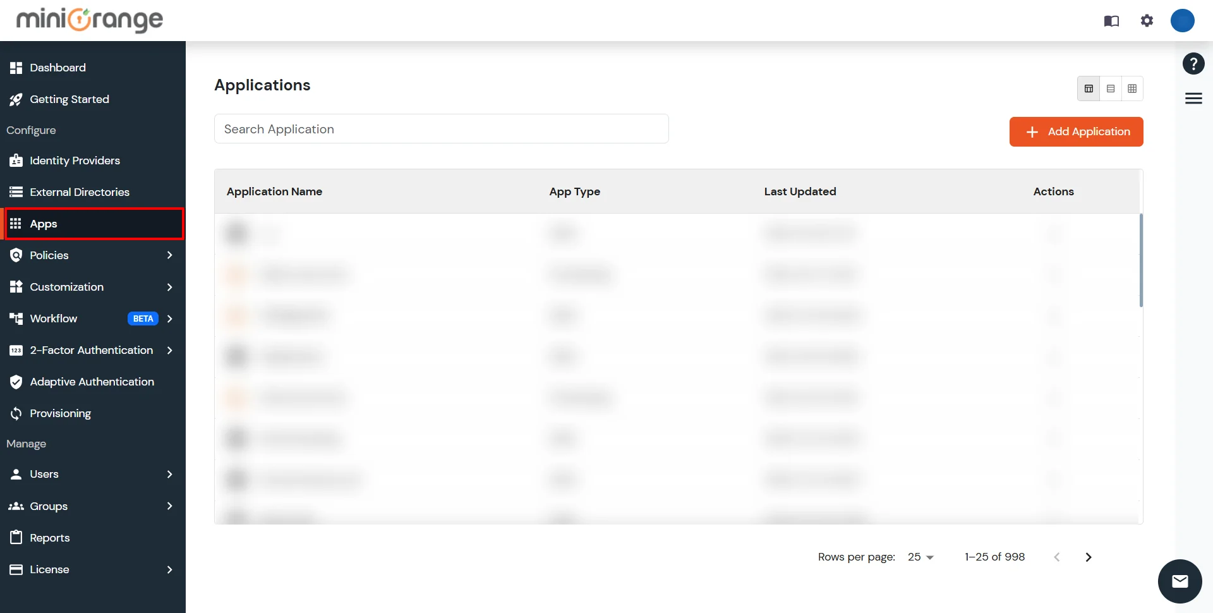Screen dimensions: 1213x613
Task: Navigate to the Dashboard menu item
Action: (x=58, y=68)
